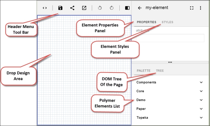Toggle the code view icon
This screenshot has height=126, width=210.
(45, 8)
